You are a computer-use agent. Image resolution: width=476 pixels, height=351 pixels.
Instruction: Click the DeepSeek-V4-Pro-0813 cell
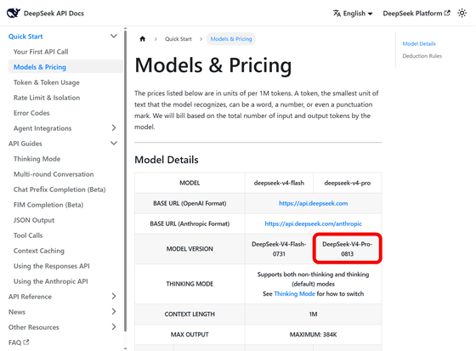[x=348, y=249]
